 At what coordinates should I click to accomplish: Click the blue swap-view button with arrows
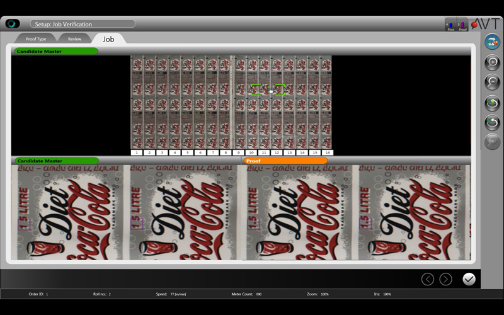point(492,42)
